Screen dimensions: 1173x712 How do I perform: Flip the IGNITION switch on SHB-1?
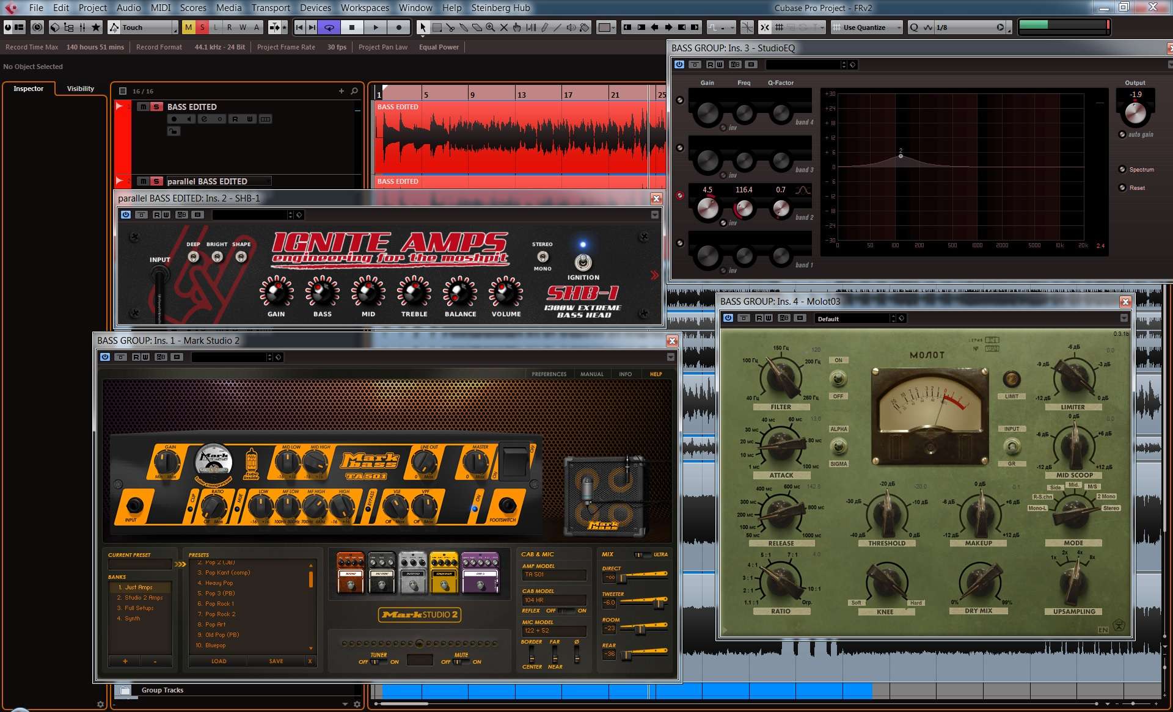click(583, 263)
